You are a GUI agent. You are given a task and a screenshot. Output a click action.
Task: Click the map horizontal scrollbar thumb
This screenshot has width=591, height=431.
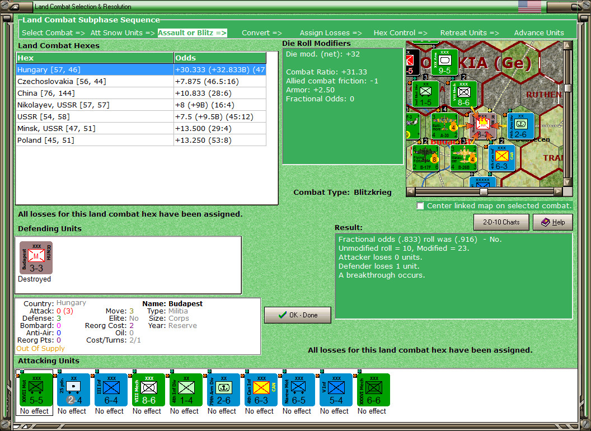point(484,191)
